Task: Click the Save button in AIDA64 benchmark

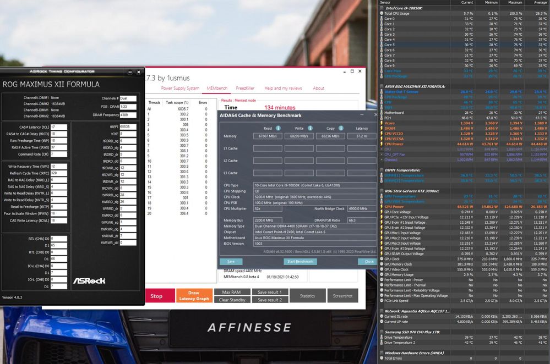Action: tap(231, 261)
